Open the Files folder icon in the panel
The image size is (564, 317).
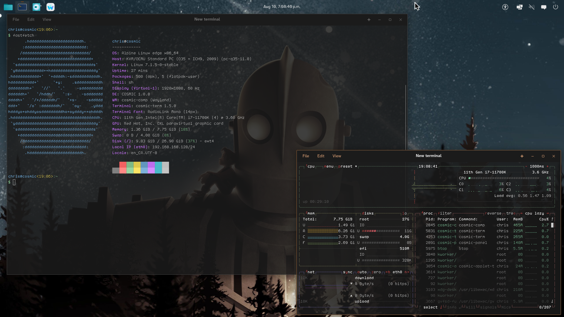pyautogui.click(x=8, y=7)
